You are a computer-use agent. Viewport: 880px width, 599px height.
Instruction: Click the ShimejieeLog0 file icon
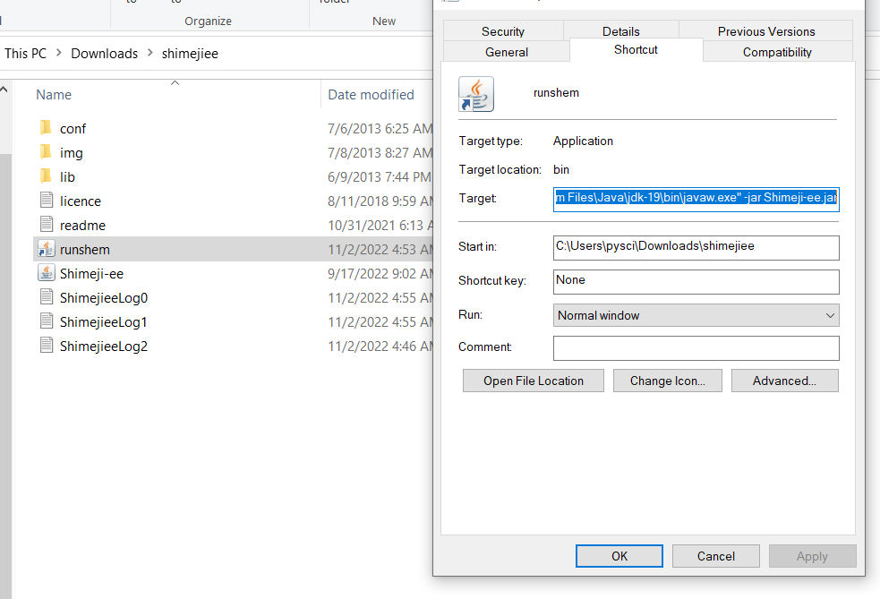[47, 297]
